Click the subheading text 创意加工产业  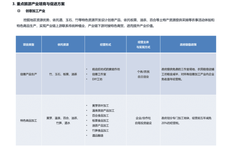point(35,11)
